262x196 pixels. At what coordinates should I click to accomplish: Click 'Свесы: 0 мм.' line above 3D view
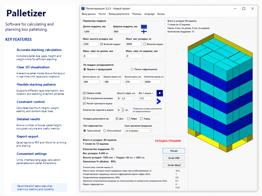tap(189, 28)
